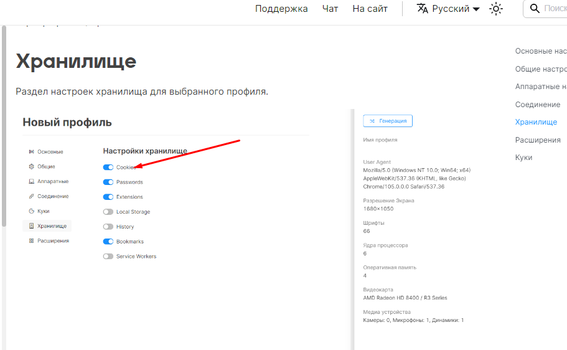567x350 pixels.
Task: Jump to Хранилище in page contents
Action: 537,122
